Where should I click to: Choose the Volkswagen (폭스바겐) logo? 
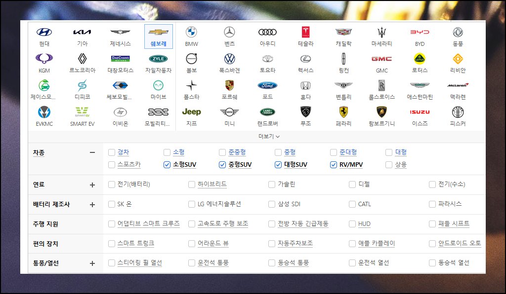229,59
